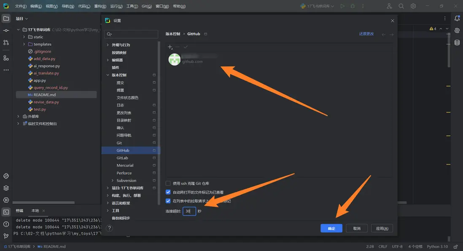Click the settings search field
This screenshot has height=251, width=463.
pyautogui.click(x=131, y=34)
